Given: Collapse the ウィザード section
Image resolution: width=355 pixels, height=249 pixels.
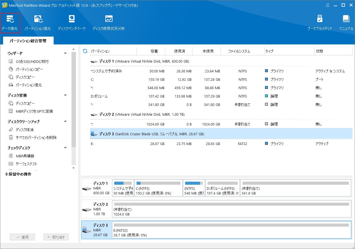Looking at the screenshot, I should tap(65, 53).
